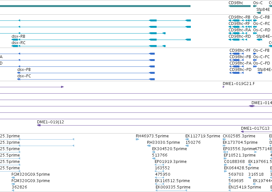272x192 pixels.
Task: Click the EK009335.5prime alignment line glyph
Action: click(171, 190)
